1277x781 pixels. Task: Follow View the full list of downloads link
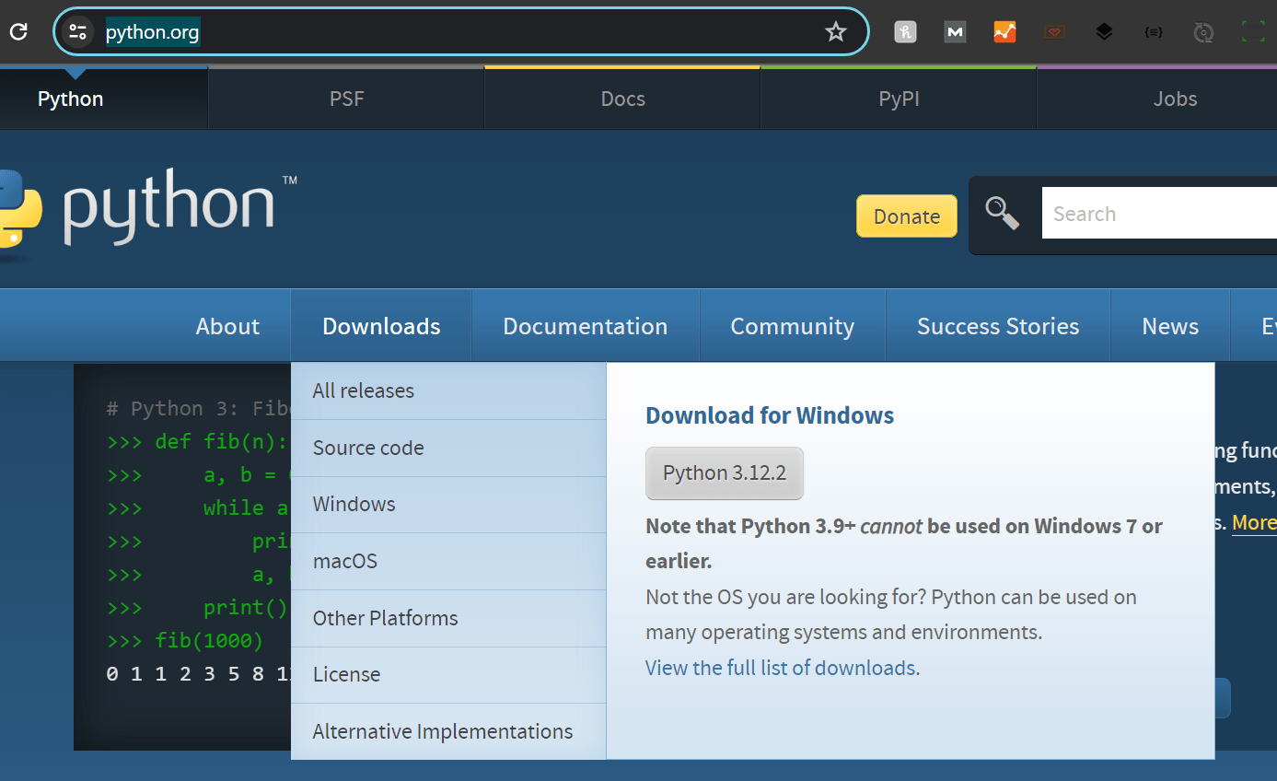tap(781, 668)
